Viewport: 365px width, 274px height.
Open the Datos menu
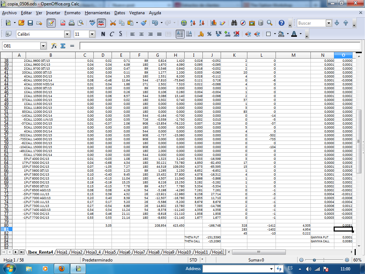click(120, 13)
